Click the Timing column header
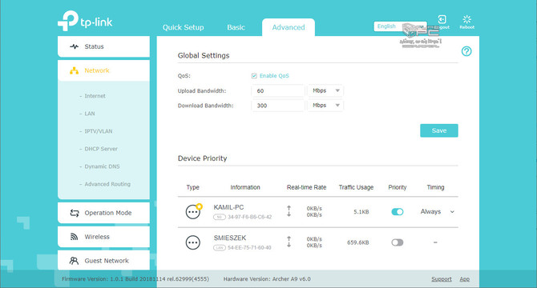The width and height of the screenshot is (537, 288). [435, 187]
